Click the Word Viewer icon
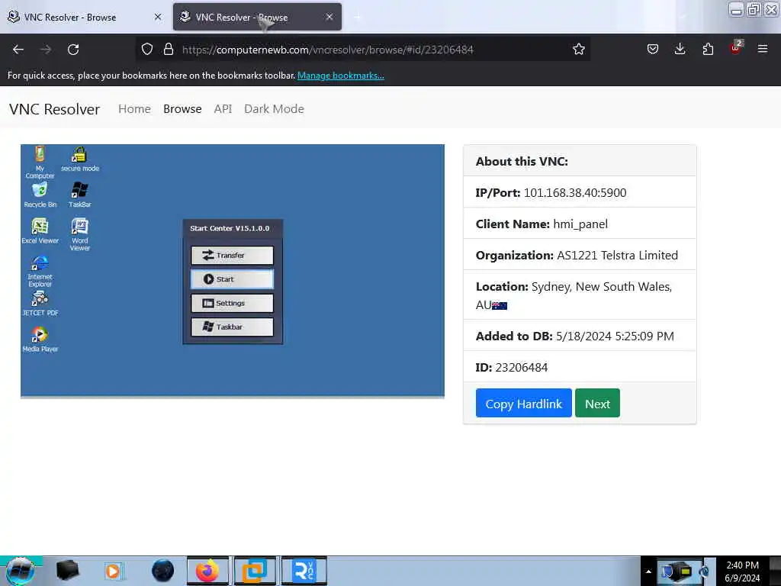 (79, 234)
